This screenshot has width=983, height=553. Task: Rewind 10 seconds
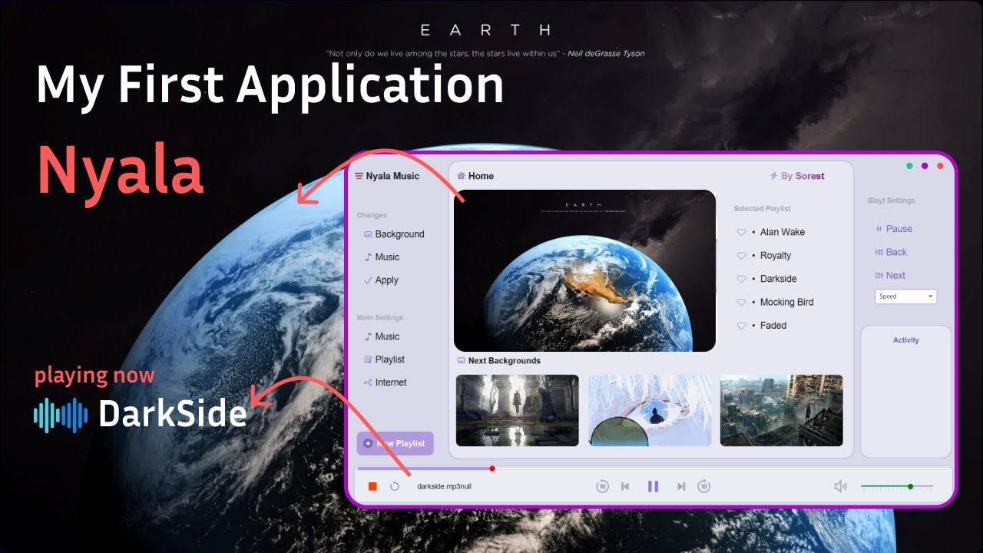point(603,486)
